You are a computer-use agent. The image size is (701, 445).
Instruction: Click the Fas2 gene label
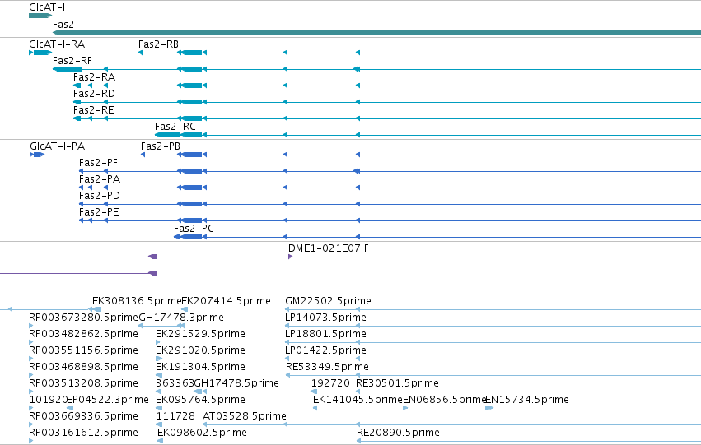tap(63, 25)
